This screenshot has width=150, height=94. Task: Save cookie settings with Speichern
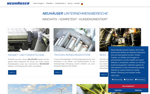click(118, 90)
